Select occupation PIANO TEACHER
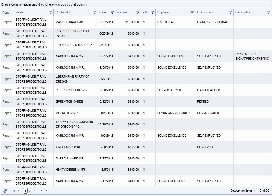The height and width of the screenshot is (196, 272). click(x=209, y=90)
